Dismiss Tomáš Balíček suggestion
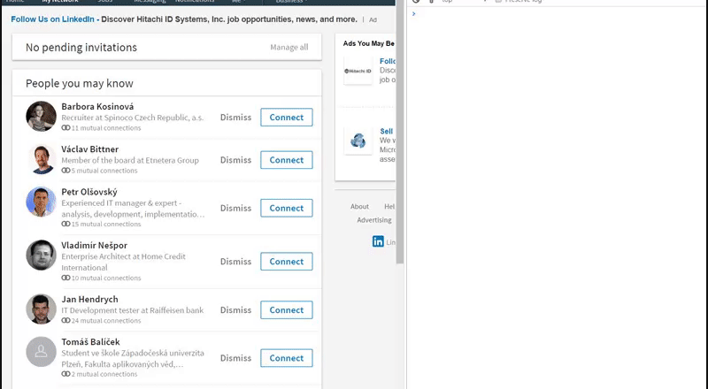The height and width of the screenshot is (389, 708). click(235, 358)
